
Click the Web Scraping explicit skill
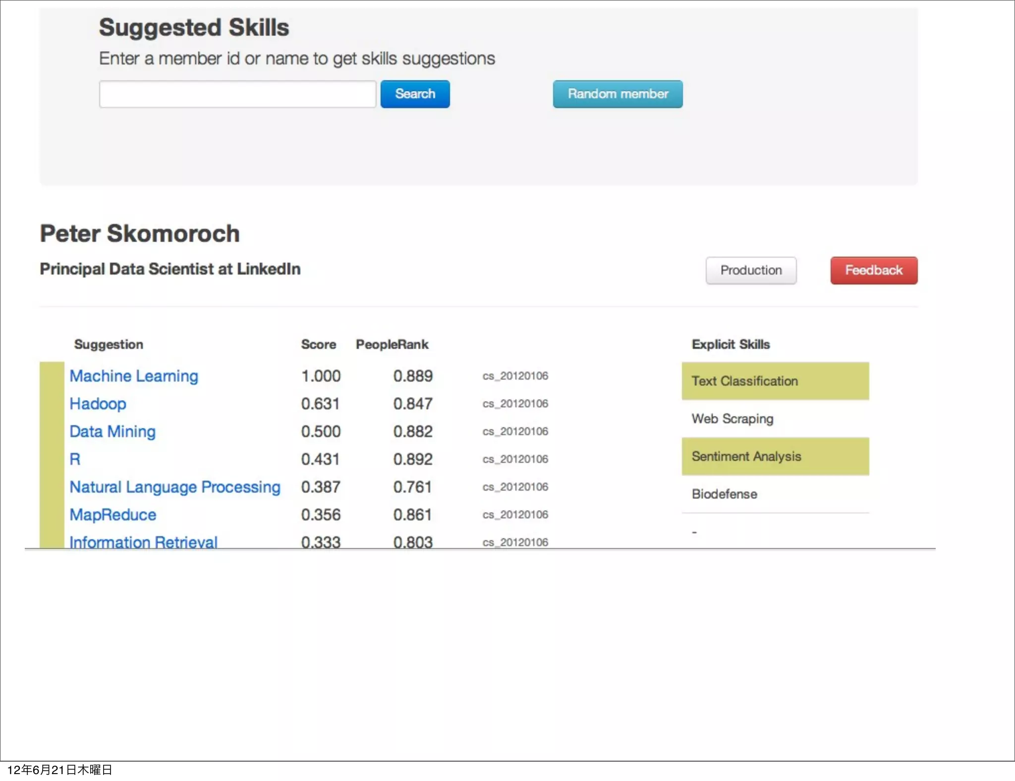(x=733, y=419)
